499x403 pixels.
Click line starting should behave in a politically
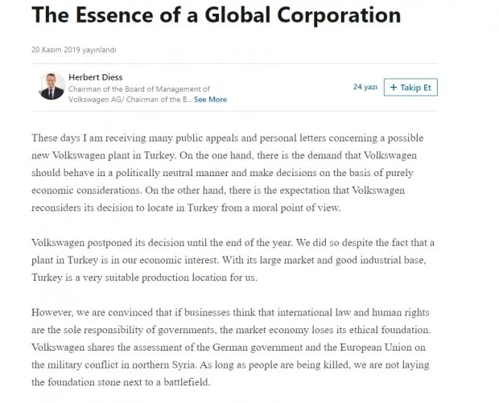tap(222, 173)
